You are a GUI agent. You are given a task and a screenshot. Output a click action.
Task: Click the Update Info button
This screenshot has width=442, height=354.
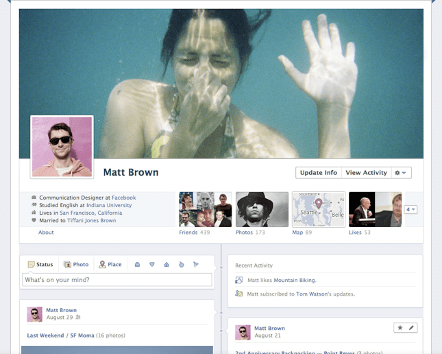(x=319, y=173)
